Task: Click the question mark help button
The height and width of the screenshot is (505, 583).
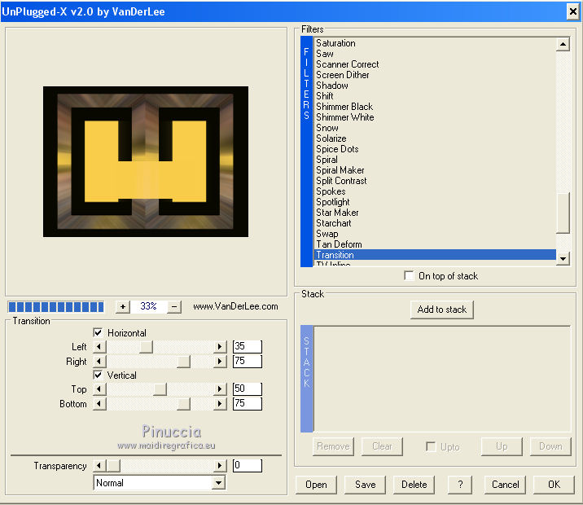Action: click(x=460, y=485)
